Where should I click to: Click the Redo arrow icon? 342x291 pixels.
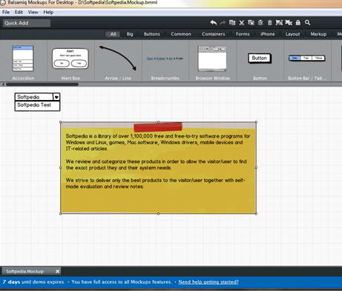[223, 23]
